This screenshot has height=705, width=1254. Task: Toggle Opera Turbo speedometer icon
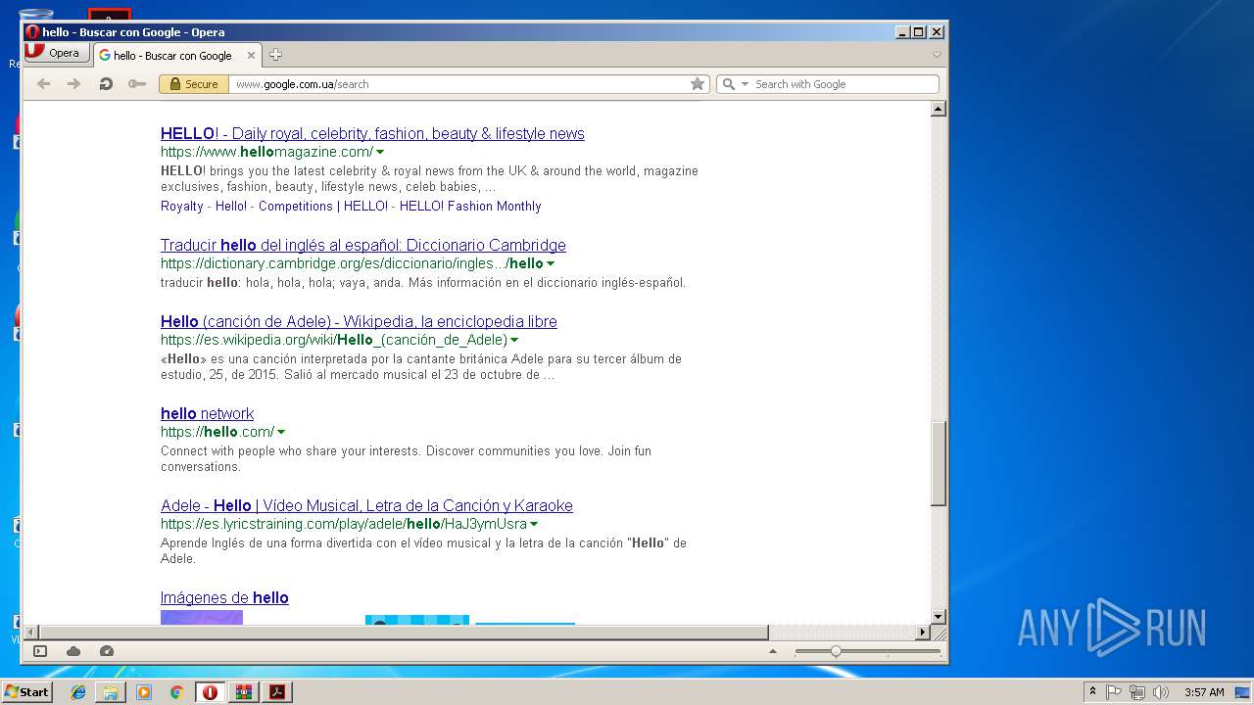(107, 651)
